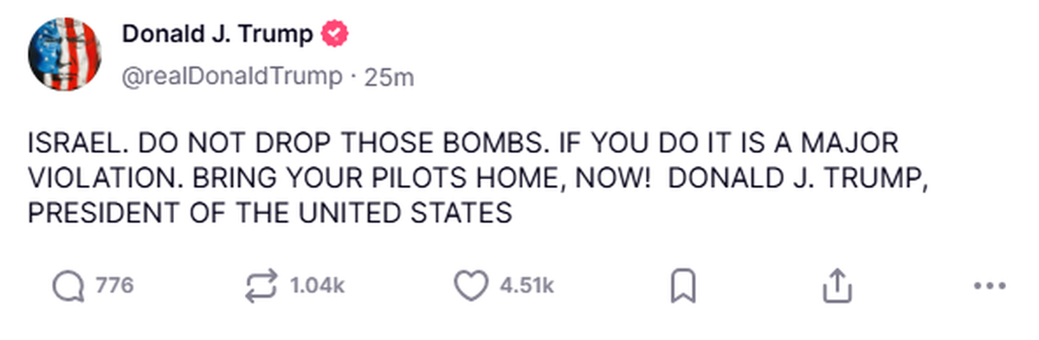Viewport: 1039px width, 340px height.
Task: Open the Donald J. Trump display name
Action: tap(217, 35)
